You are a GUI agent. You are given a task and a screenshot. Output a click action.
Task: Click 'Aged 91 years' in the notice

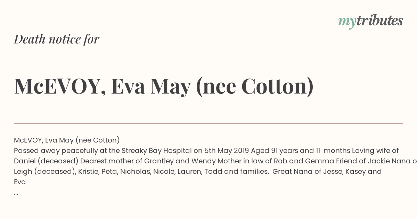pos(274,151)
